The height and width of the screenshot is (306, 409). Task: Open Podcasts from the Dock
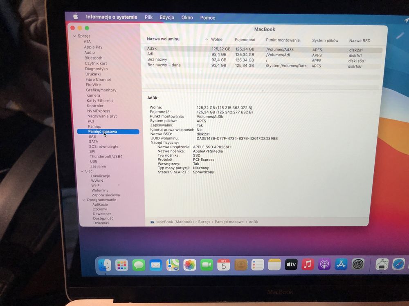point(324,264)
